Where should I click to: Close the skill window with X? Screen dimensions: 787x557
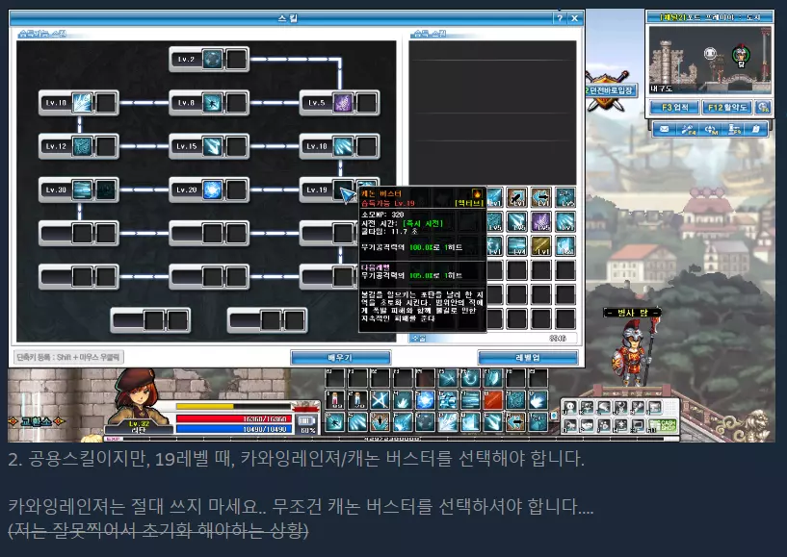pyautogui.click(x=575, y=18)
